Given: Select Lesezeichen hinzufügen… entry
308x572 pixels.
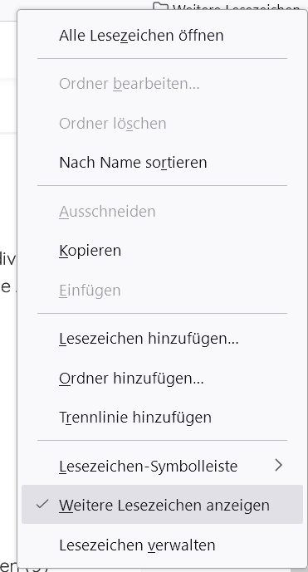Looking at the screenshot, I should point(149,339).
